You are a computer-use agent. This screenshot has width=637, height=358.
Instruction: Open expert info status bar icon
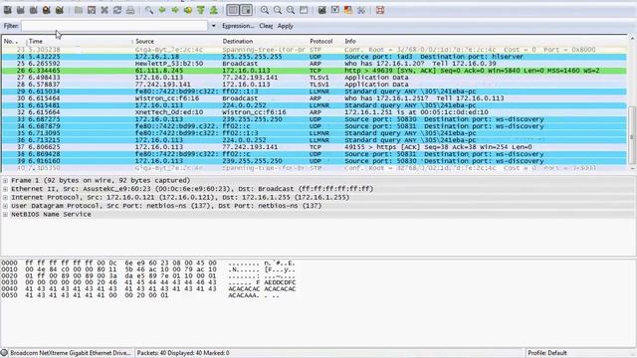(x=4, y=353)
